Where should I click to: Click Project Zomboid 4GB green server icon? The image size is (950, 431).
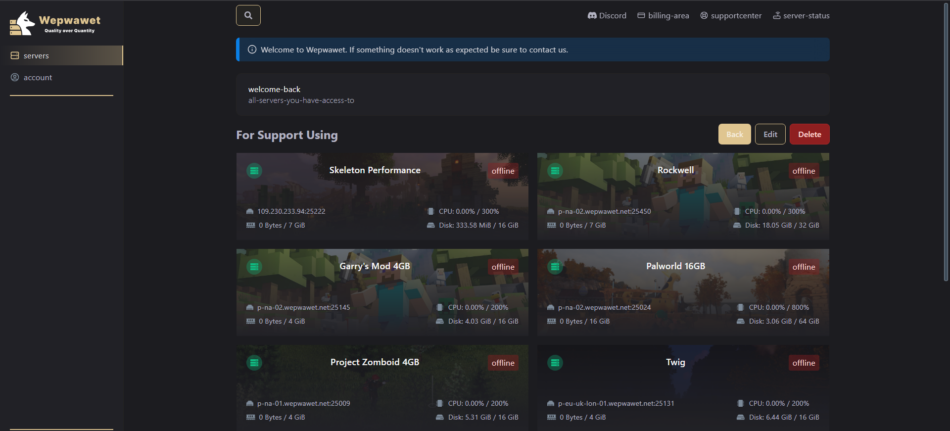pos(254,363)
